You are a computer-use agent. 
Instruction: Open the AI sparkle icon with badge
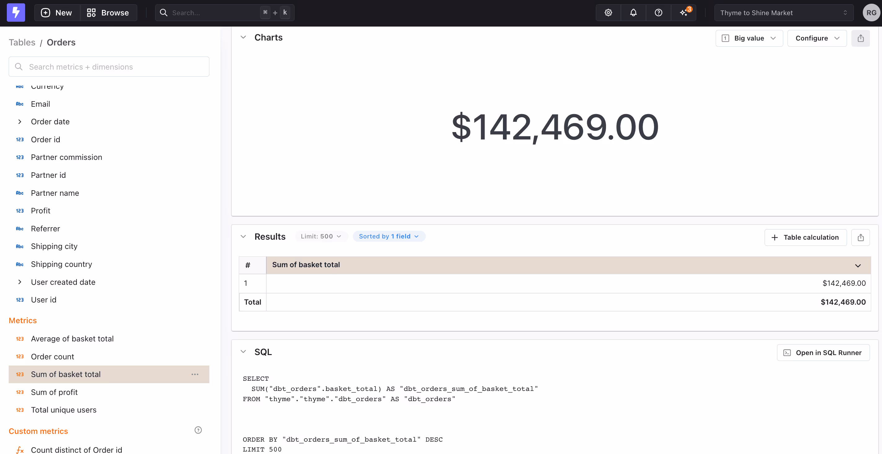tap(684, 13)
